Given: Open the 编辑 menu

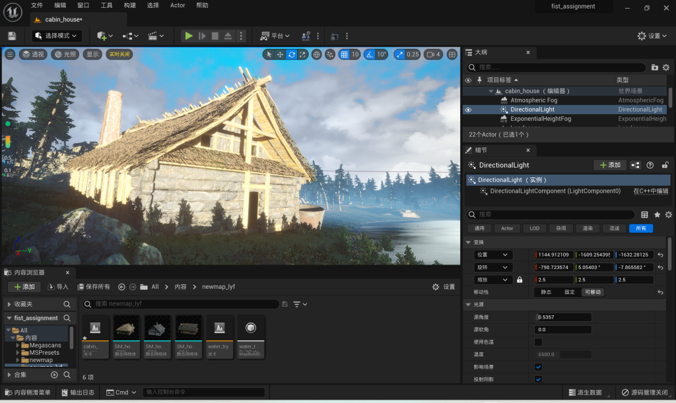Looking at the screenshot, I should pyautogui.click(x=60, y=5).
